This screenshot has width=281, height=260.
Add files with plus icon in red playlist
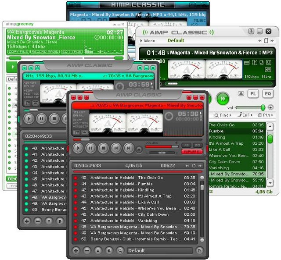click(x=76, y=251)
